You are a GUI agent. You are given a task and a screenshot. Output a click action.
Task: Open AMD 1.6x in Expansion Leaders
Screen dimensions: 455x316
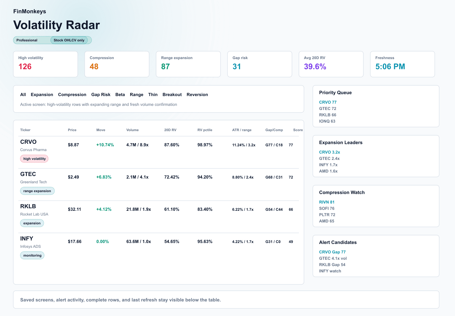point(328,171)
